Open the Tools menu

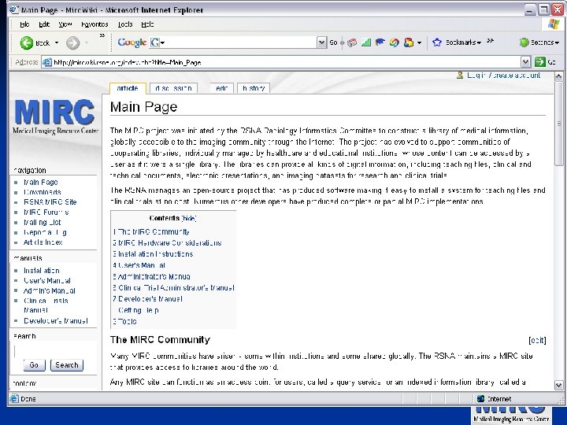(x=125, y=24)
